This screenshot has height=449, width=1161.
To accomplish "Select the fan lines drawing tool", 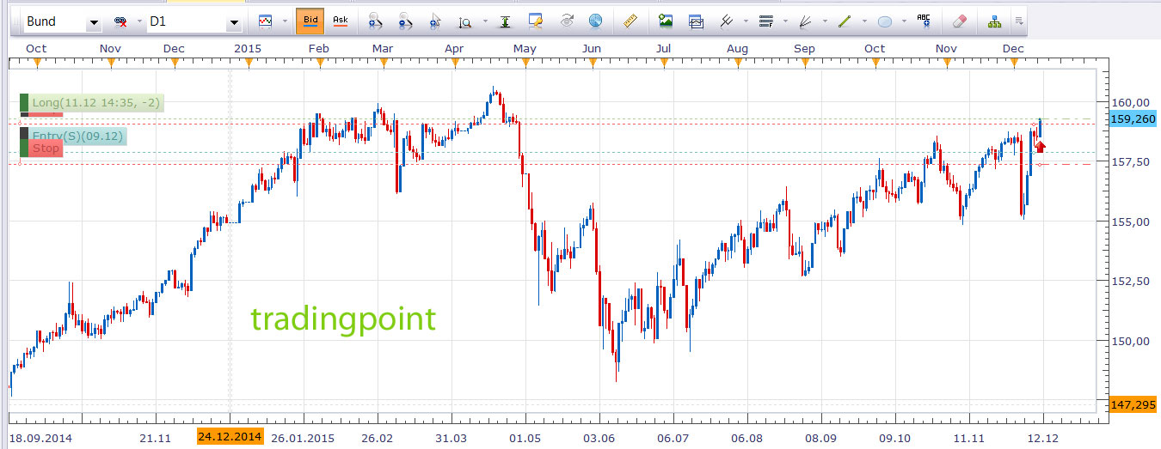I will click(x=806, y=21).
